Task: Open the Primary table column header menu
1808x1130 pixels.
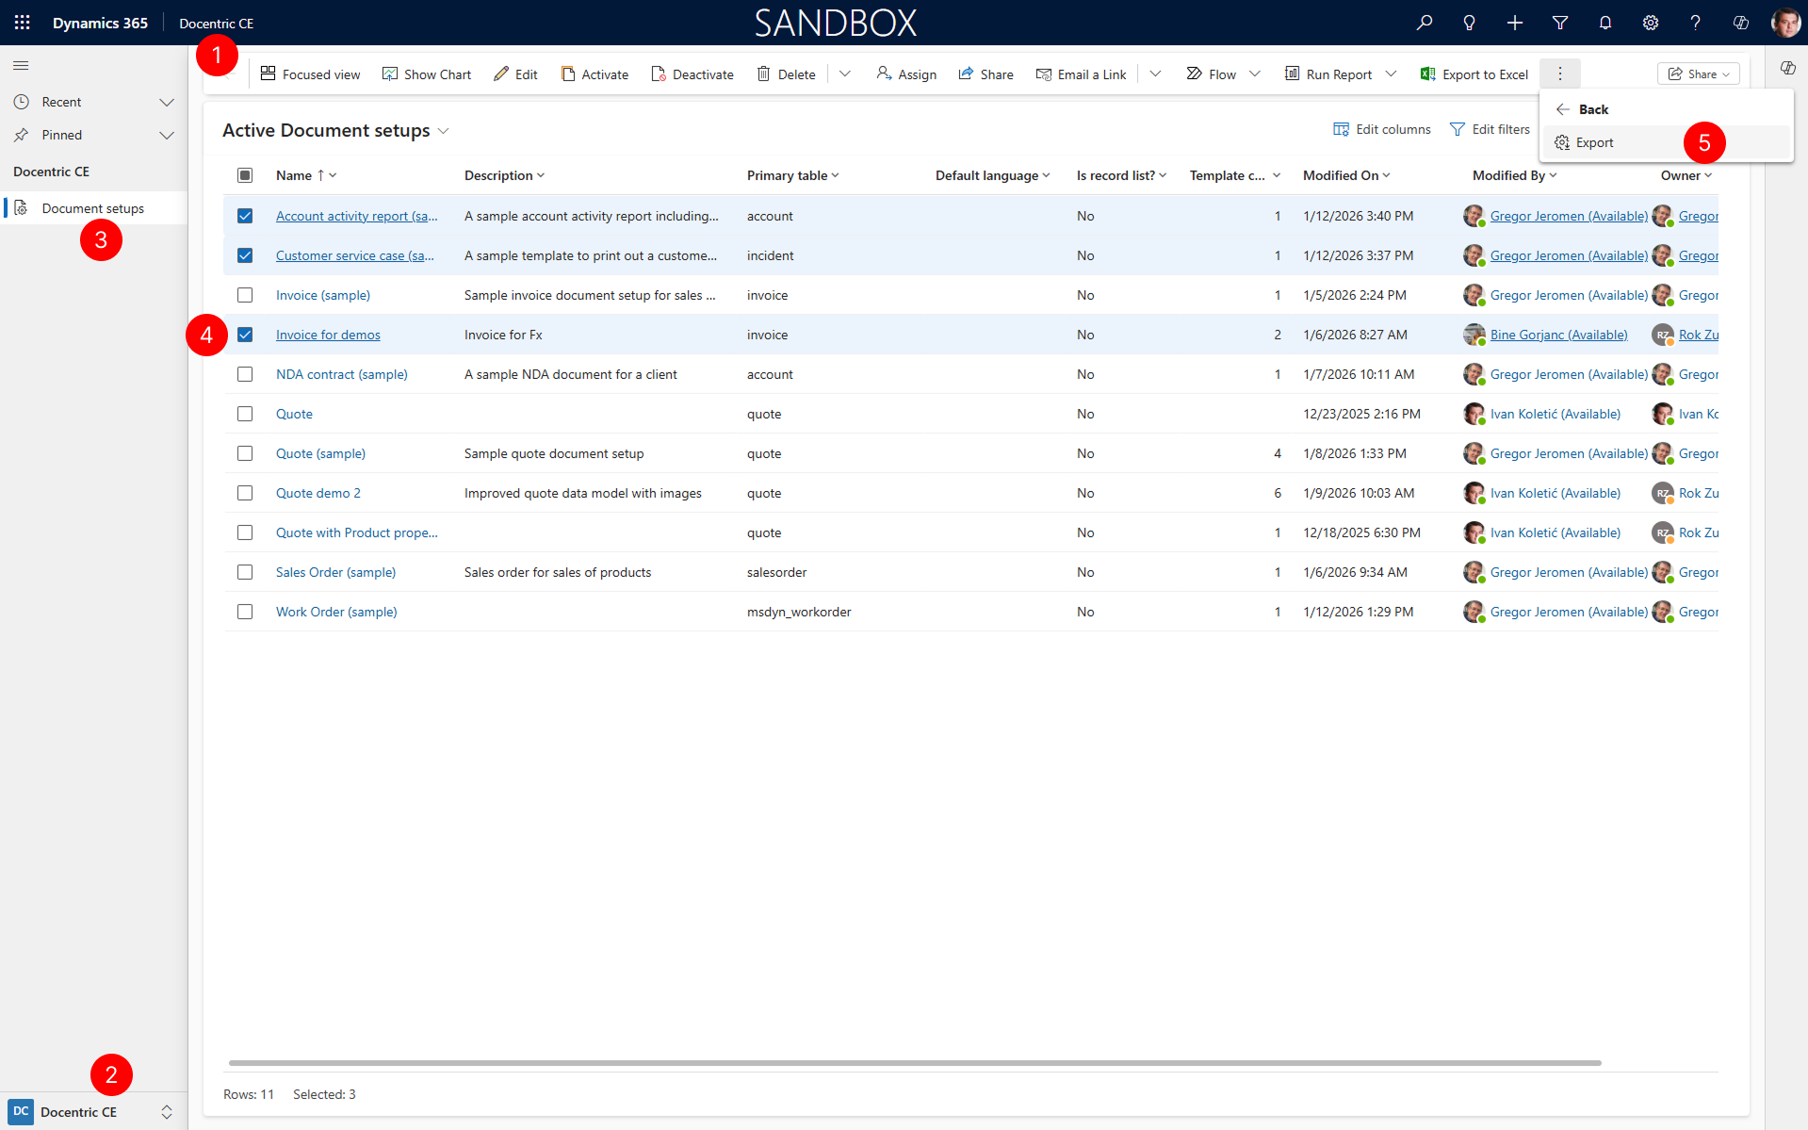Action: pyautogui.click(x=792, y=175)
